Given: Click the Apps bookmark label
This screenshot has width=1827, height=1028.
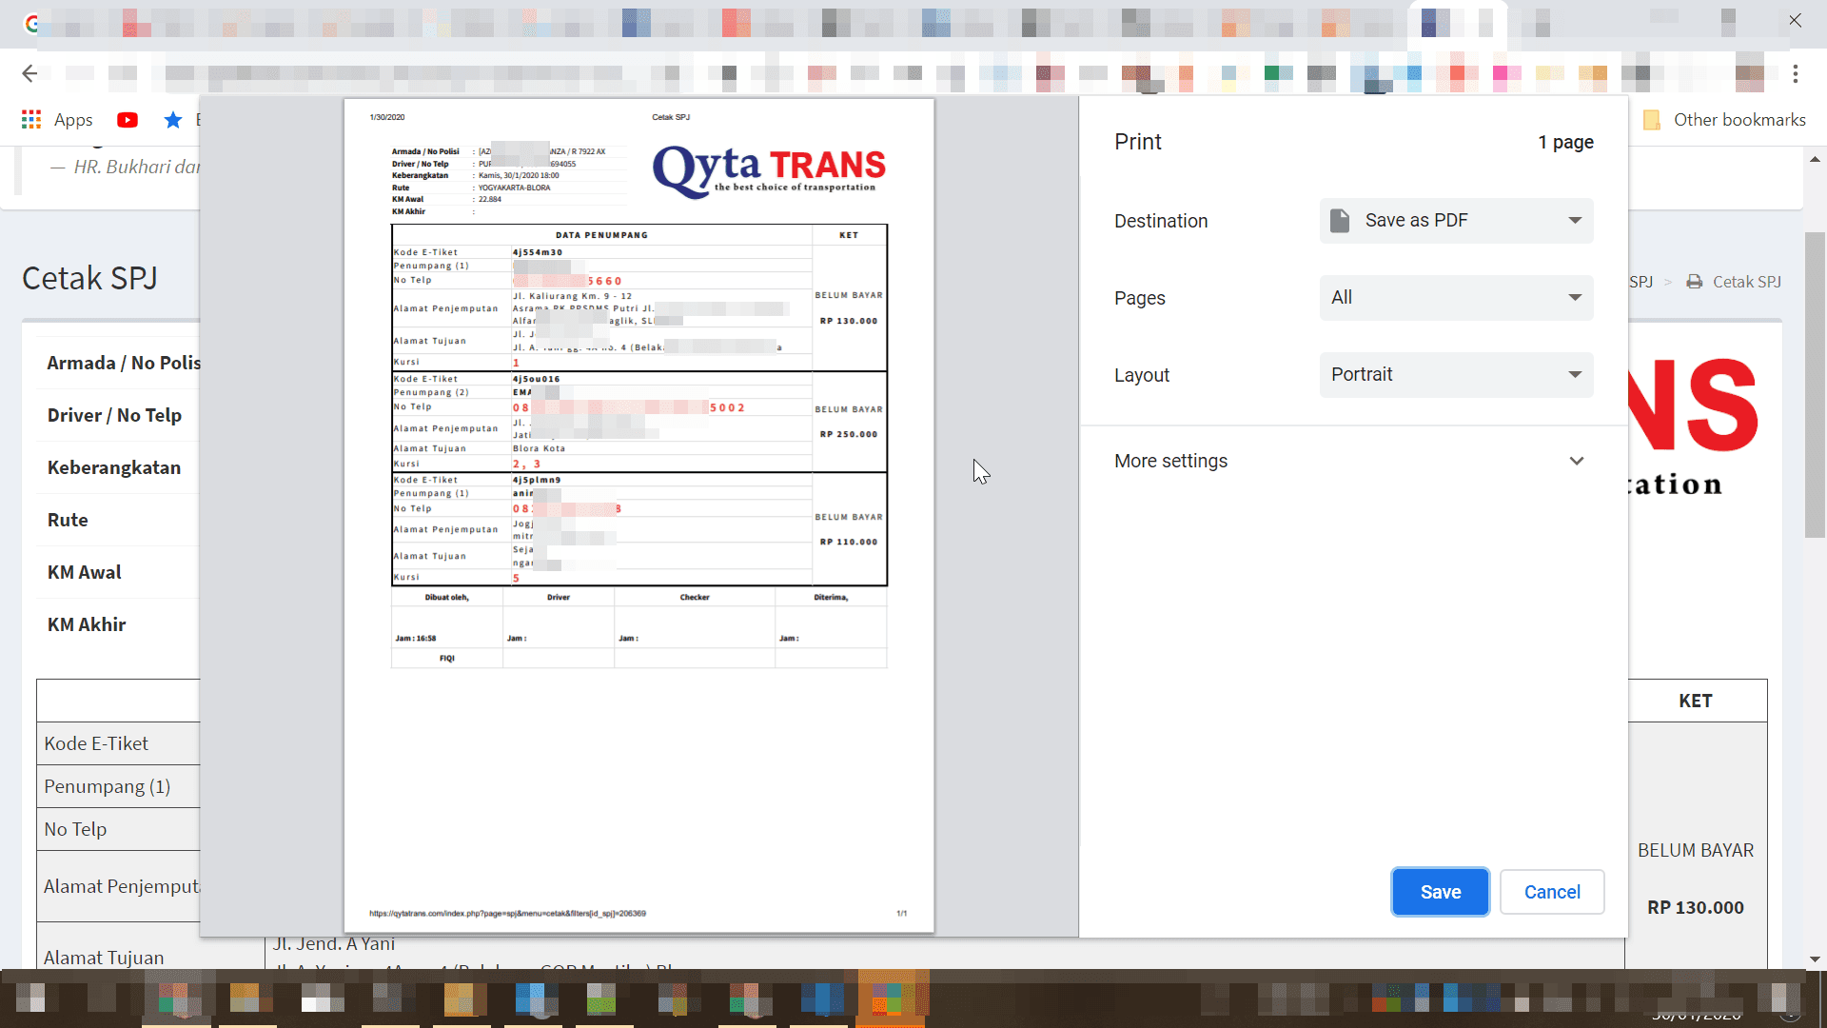Looking at the screenshot, I should point(73,120).
